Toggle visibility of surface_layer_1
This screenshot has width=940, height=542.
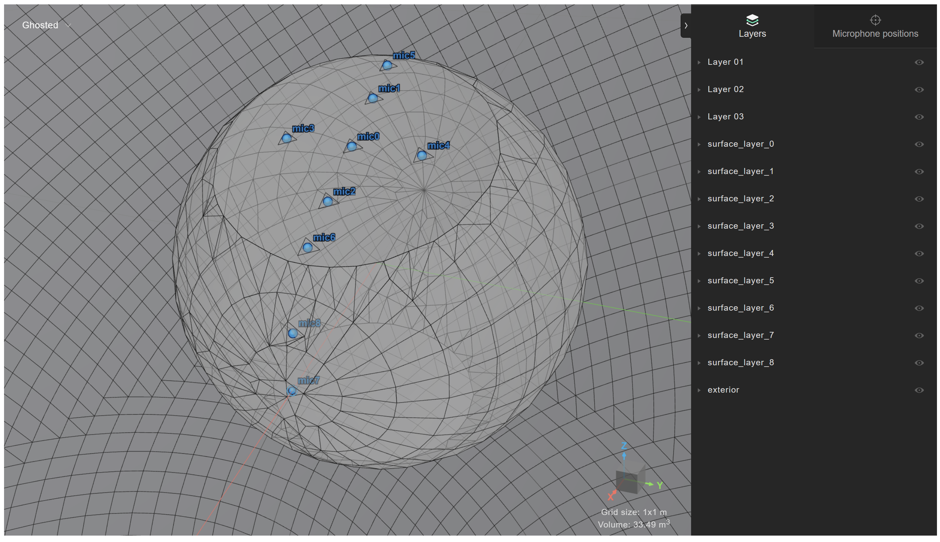[x=919, y=172]
